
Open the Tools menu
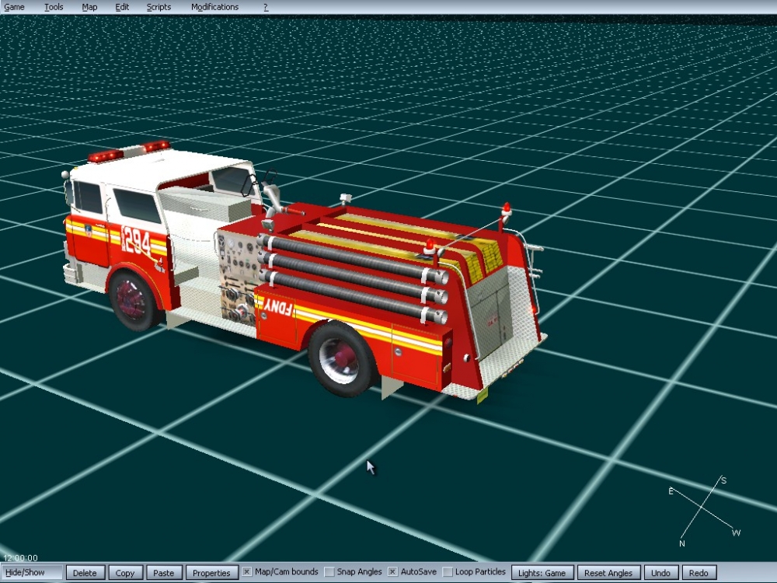pos(54,7)
